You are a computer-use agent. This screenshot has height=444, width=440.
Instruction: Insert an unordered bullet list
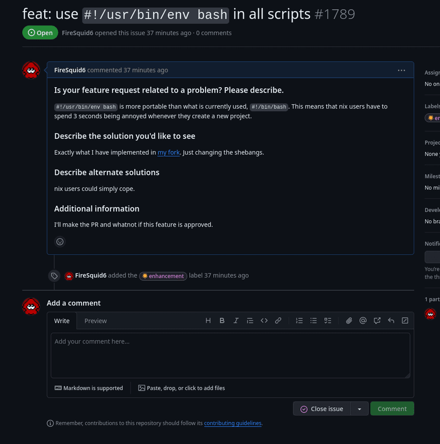pyautogui.click(x=313, y=321)
